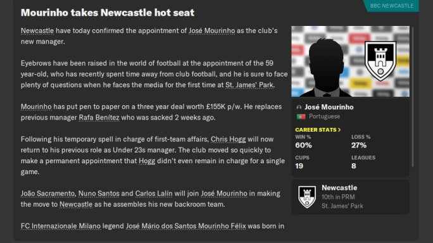Screen dimensions: 433x243
Task: Click the FC Internazionale Milano link
Action: (61, 226)
